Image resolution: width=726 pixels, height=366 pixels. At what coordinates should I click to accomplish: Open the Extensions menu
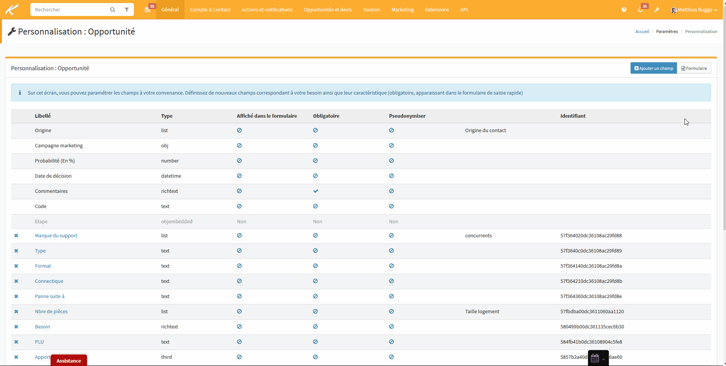coord(437,9)
